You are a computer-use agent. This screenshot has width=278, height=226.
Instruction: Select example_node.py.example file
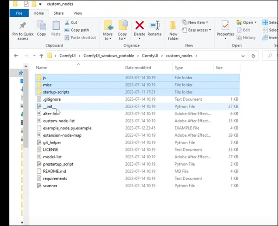tap(137, 128)
